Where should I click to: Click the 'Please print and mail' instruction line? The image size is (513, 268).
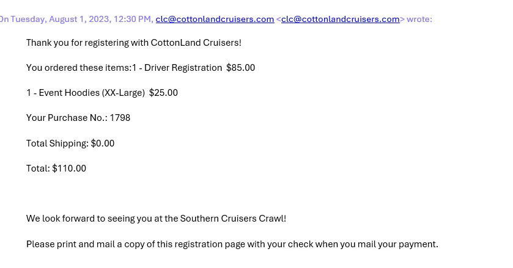point(232,244)
